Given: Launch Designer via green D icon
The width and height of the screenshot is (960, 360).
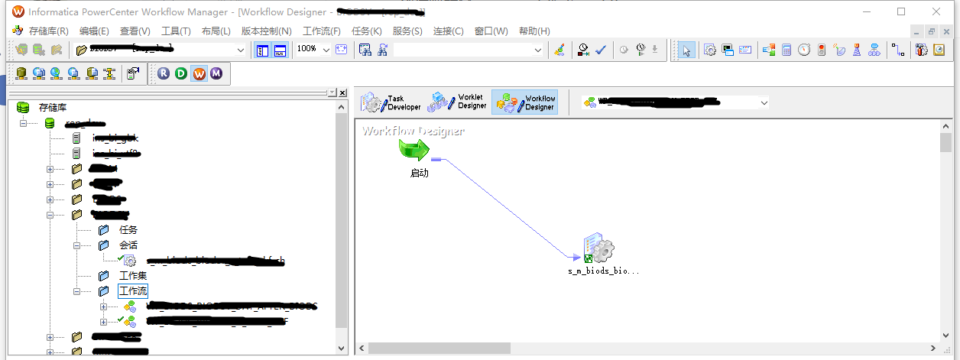Looking at the screenshot, I should coord(181,73).
